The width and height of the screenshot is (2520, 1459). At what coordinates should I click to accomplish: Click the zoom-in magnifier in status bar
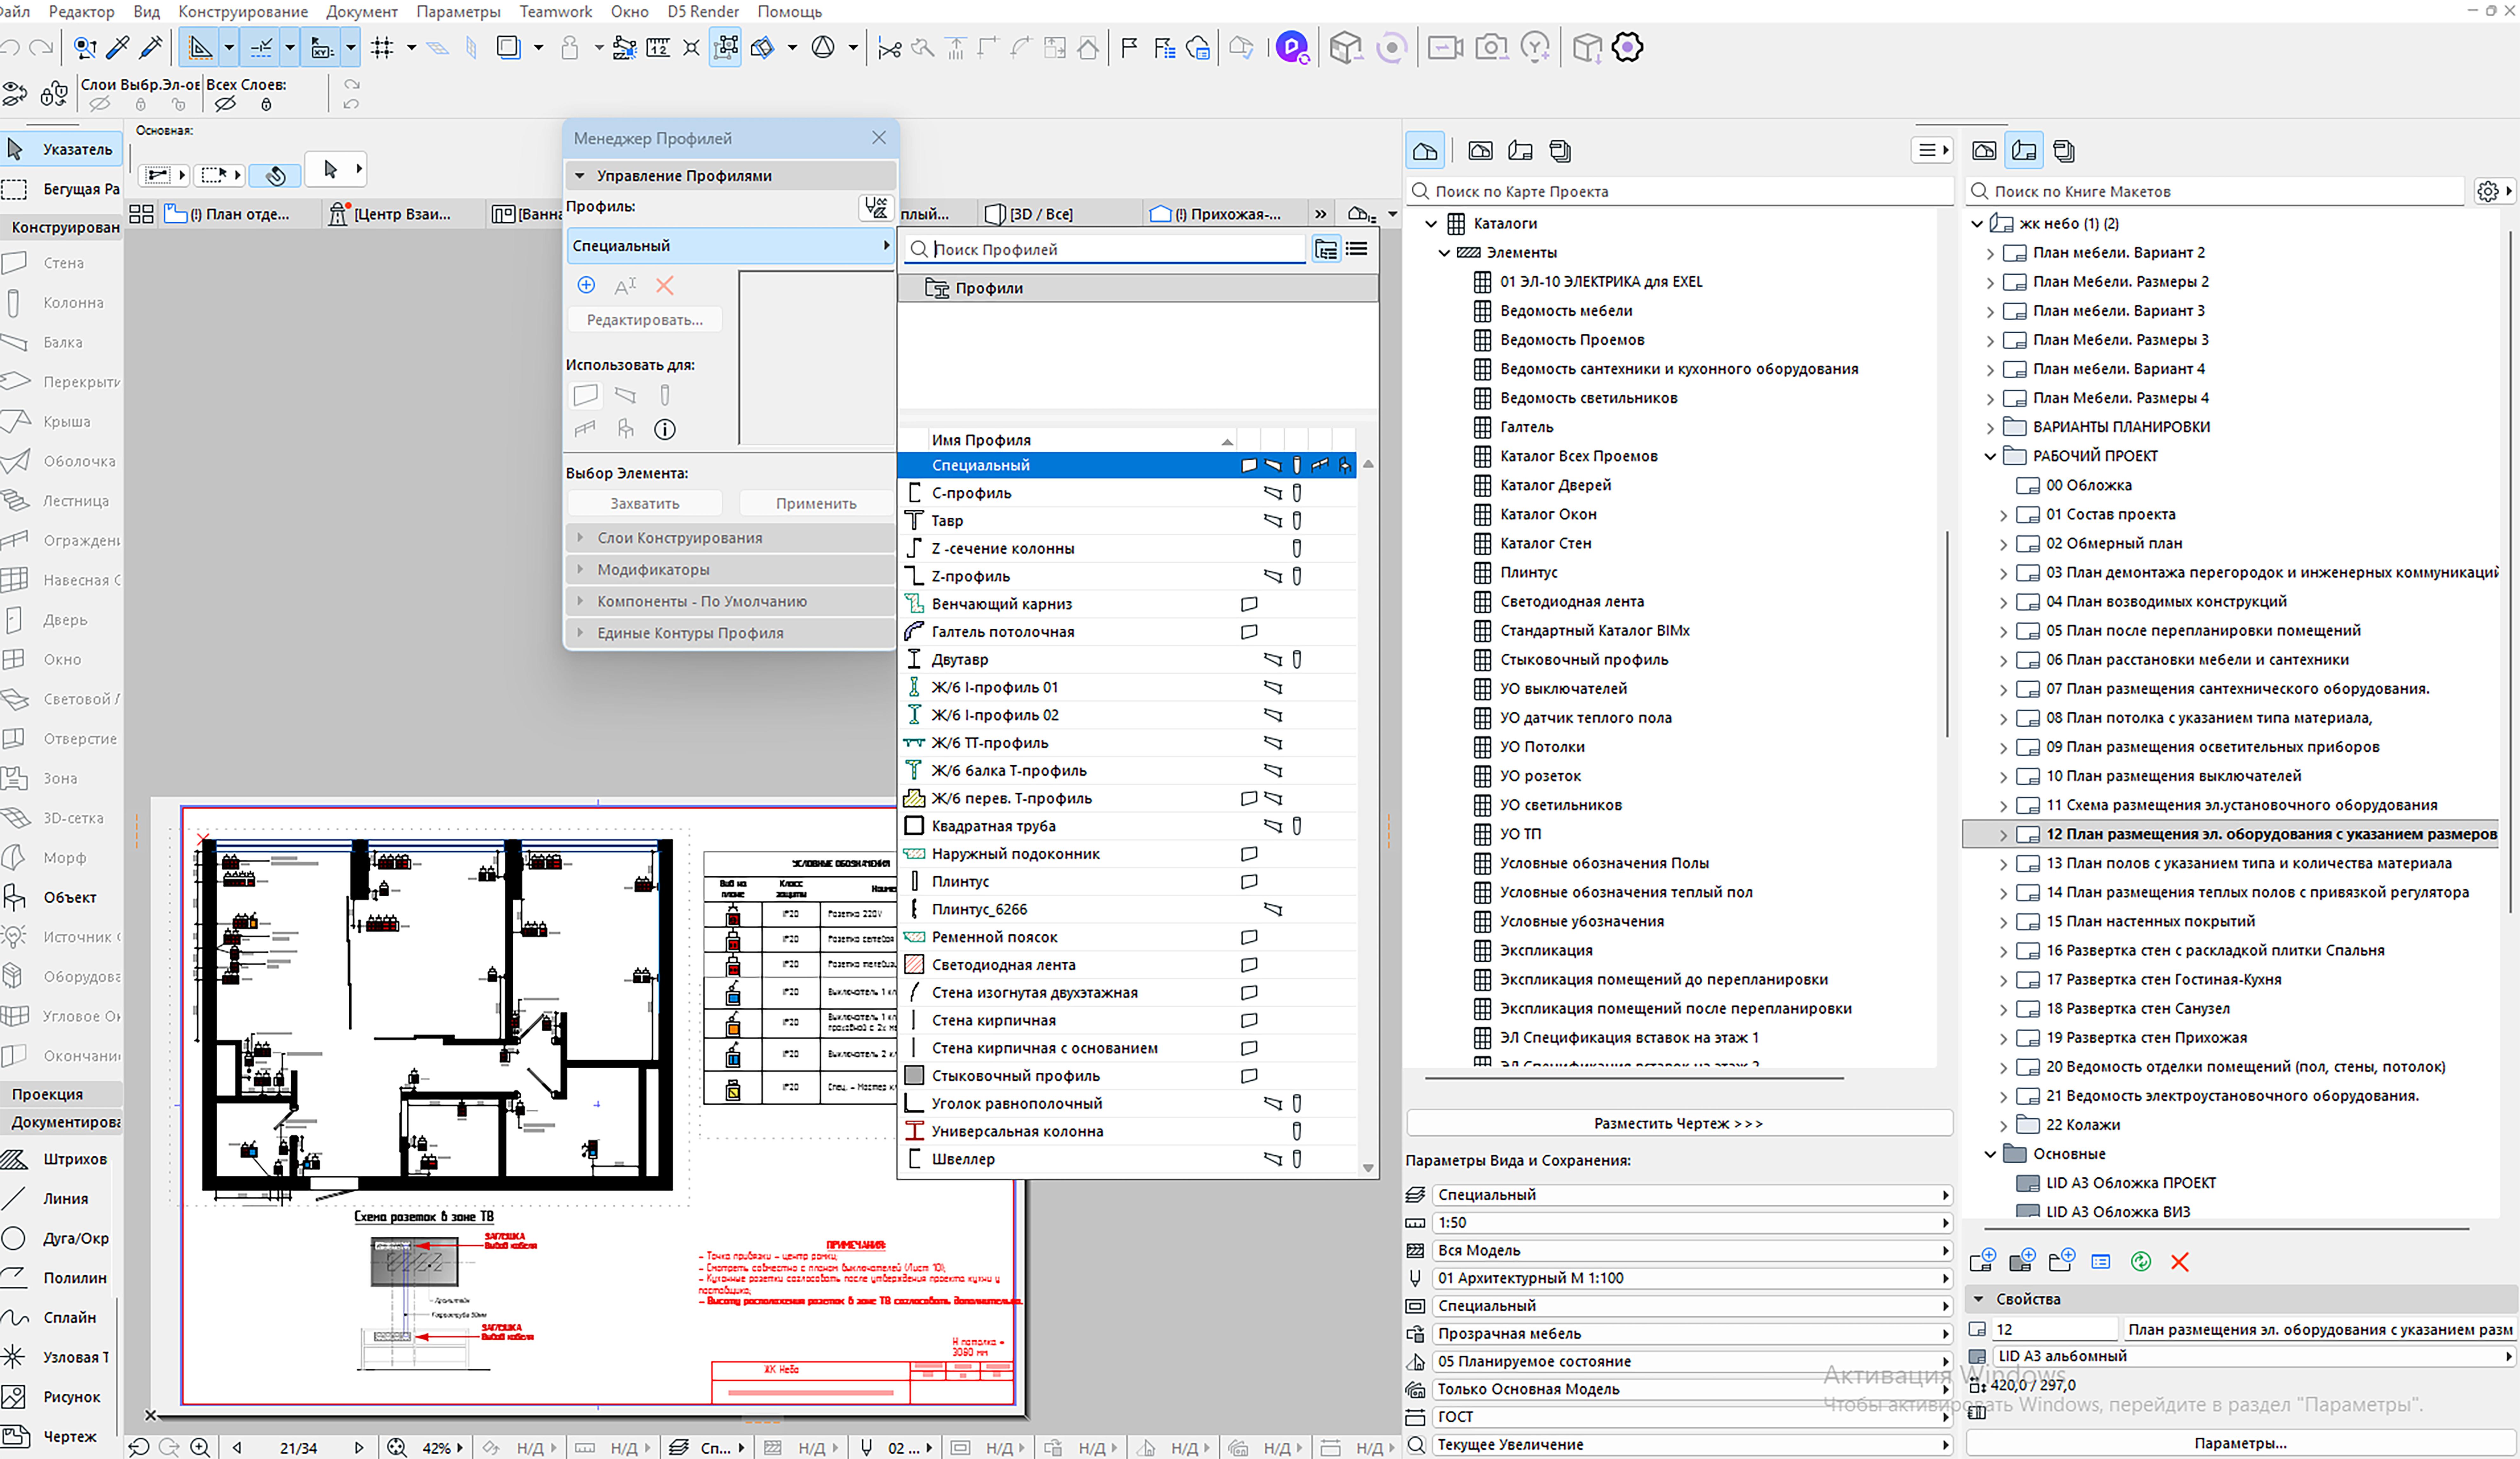tap(200, 1447)
